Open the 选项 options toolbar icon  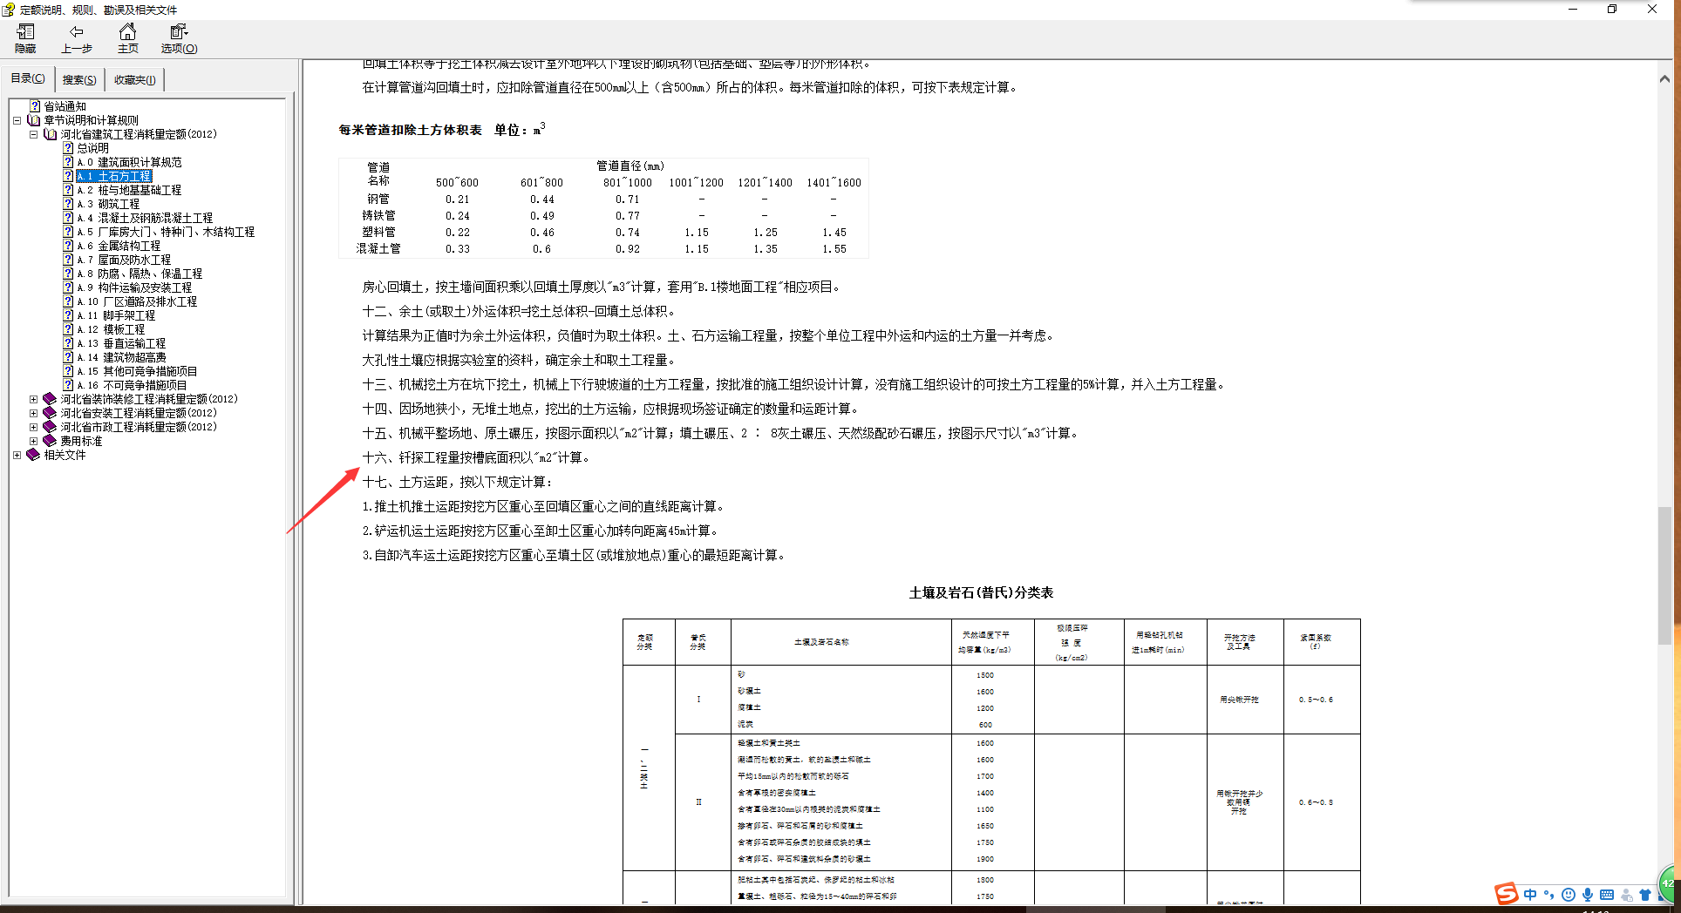[179, 32]
